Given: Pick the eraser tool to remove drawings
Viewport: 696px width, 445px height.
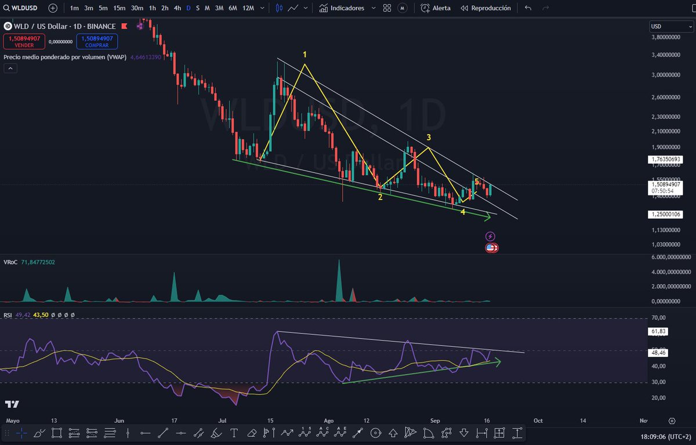Looking at the screenshot, I should pyautogui.click(x=252, y=433).
